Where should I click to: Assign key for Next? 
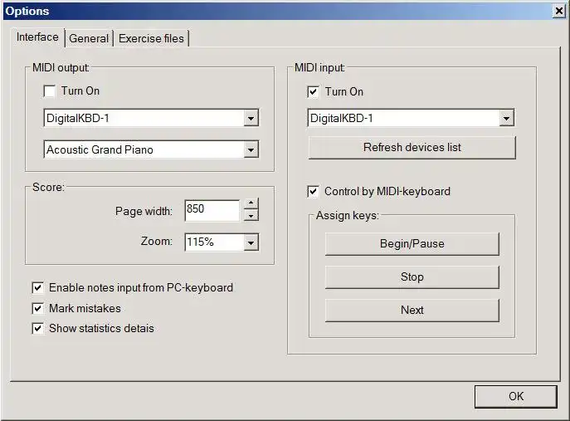(412, 310)
